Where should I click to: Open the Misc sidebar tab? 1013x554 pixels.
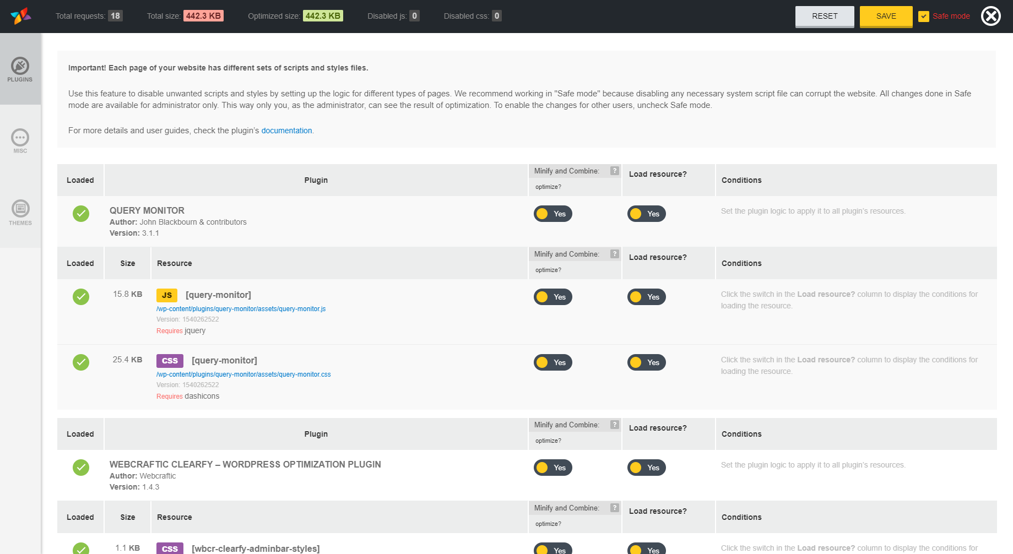20,141
